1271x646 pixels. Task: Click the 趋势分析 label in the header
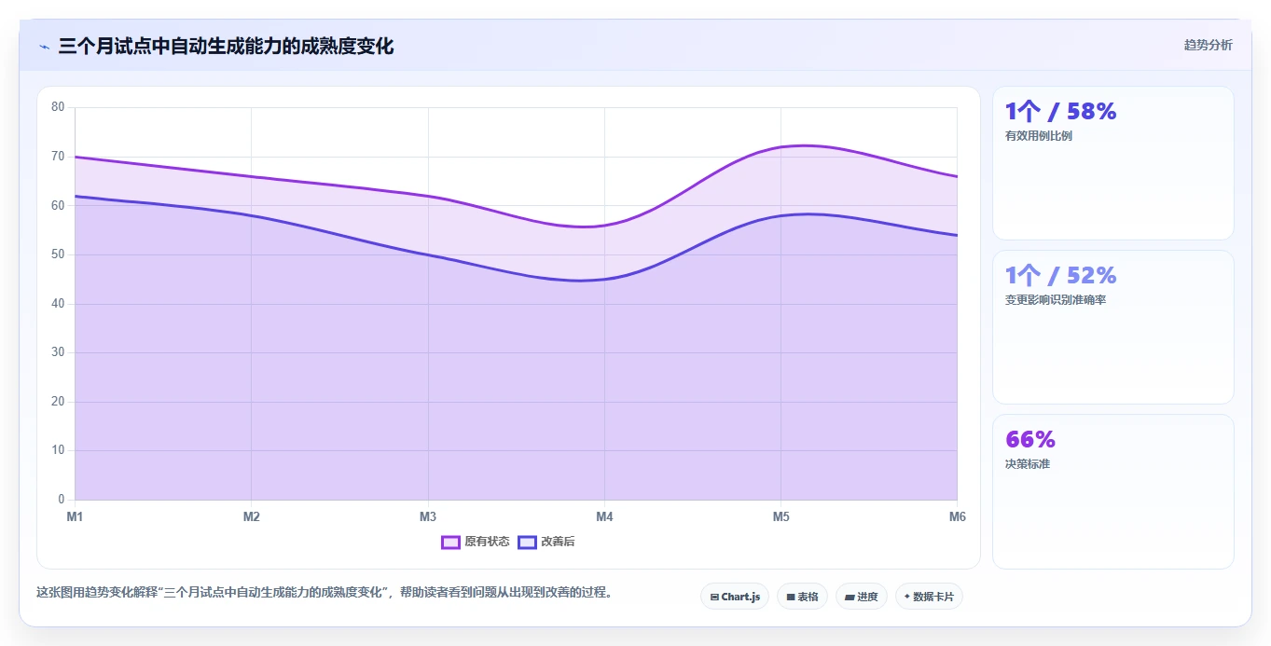(1208, 45)
